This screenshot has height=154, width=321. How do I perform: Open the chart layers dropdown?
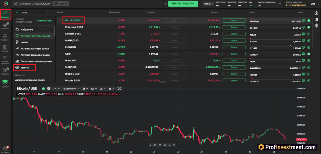[x=111, y=89]
